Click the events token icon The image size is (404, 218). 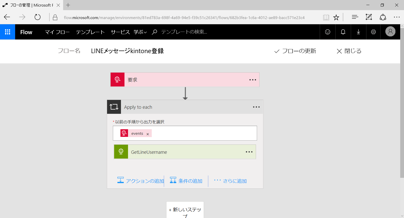124,133
